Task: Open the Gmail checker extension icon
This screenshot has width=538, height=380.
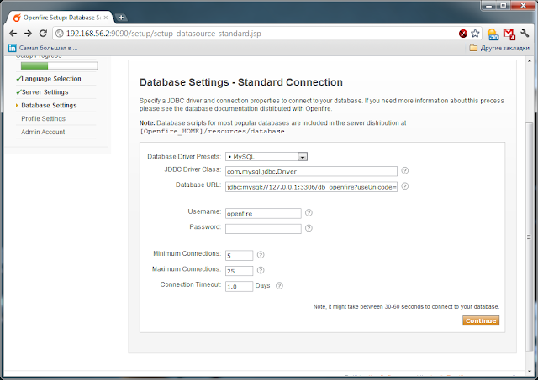Action: pyautogui.click(x=509, y=34)
